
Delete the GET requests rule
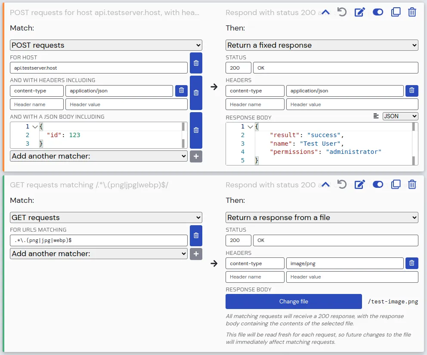[412, 184]
